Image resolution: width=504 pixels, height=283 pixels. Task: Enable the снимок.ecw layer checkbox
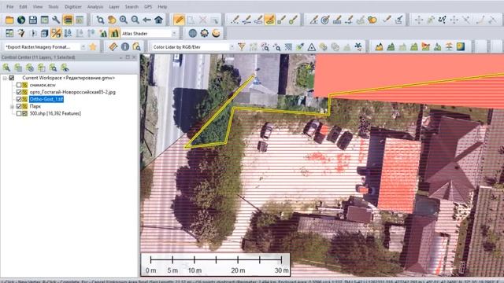click(x=19, y=85)
